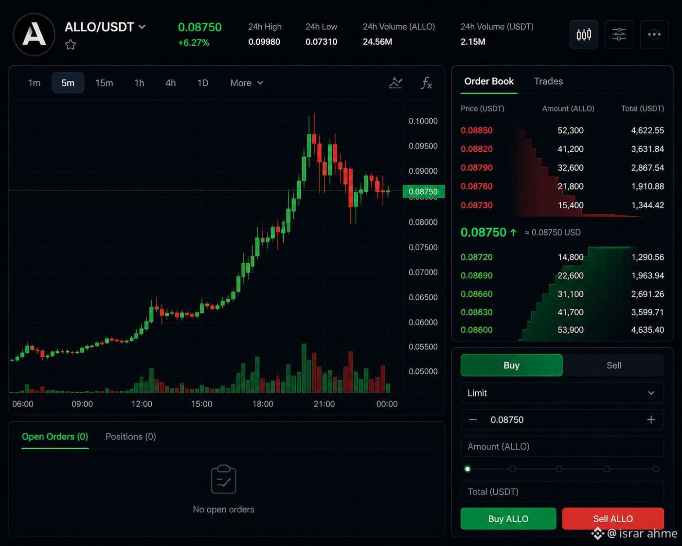Click the red Sell ALLO button
Screen dimensions: 682x546
point(613,519)
